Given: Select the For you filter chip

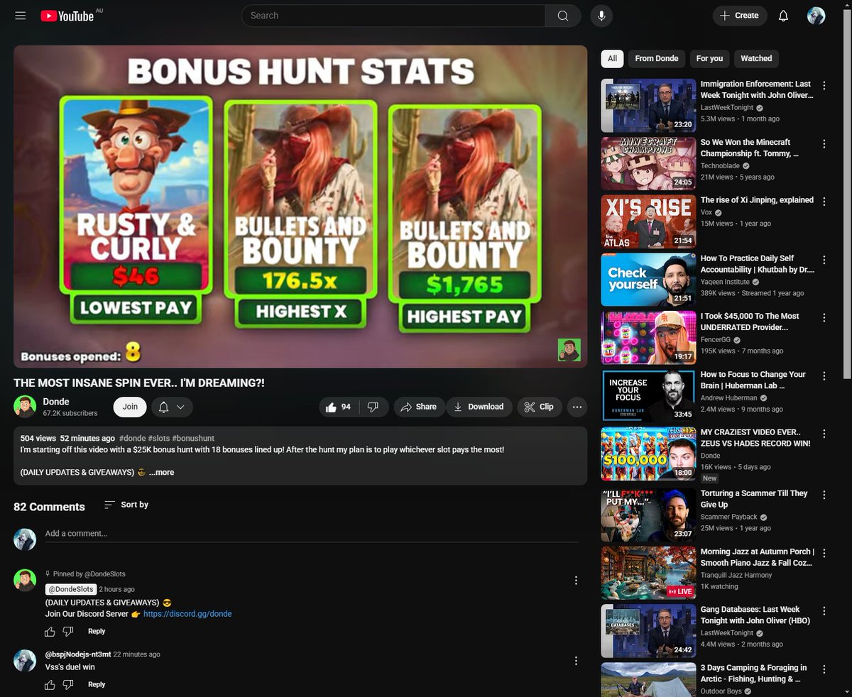Looking at the screenshot, I should tap(709, 58).
